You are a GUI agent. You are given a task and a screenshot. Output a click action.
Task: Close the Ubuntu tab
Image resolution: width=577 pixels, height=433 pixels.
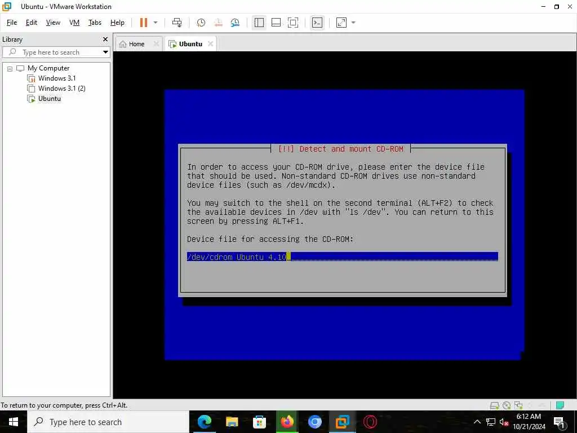click(211, 44)
